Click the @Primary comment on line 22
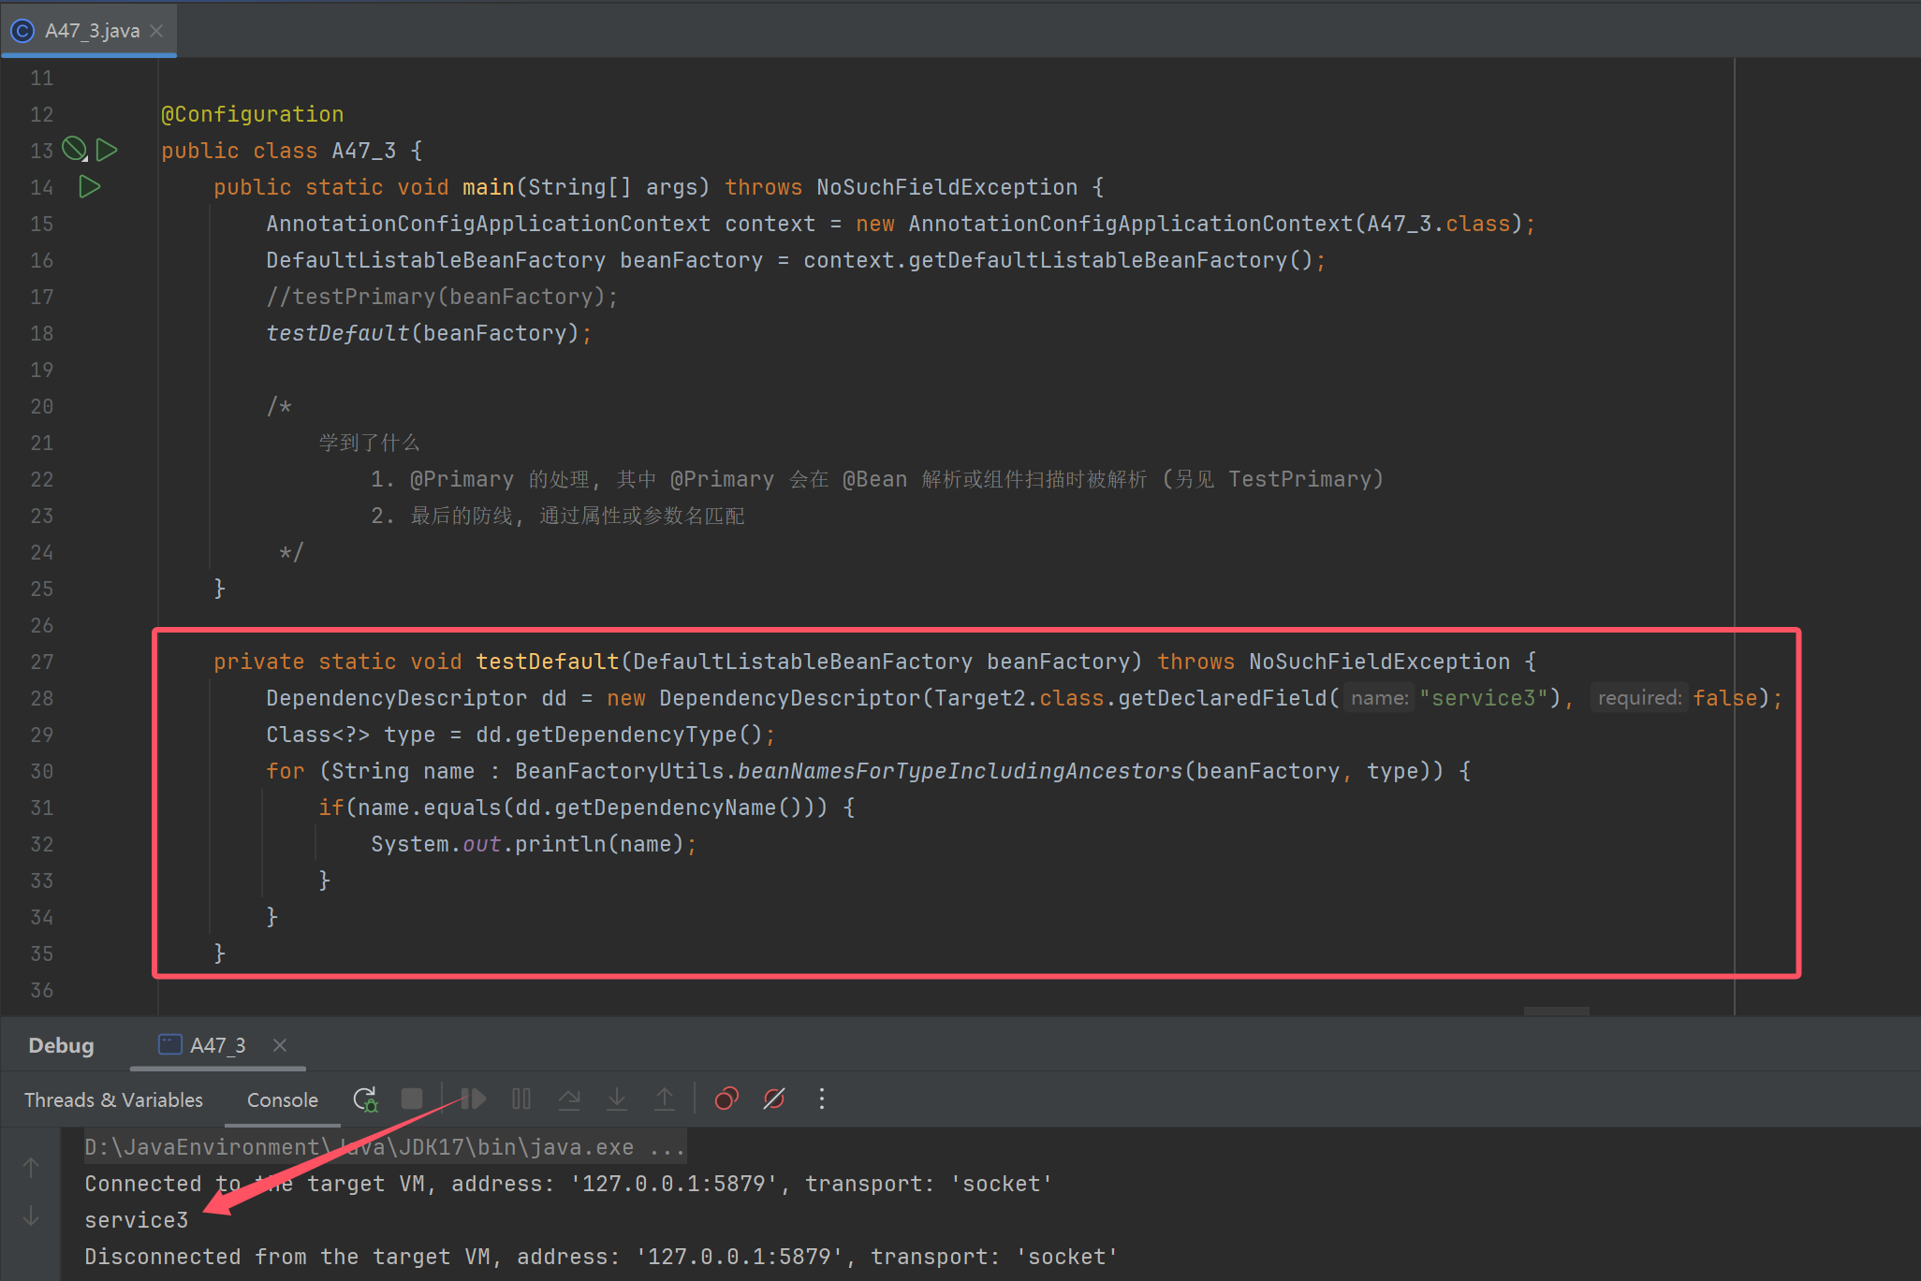Image resolution: width=1921 pixels, height=1281 pixels. tap(876, 479)
